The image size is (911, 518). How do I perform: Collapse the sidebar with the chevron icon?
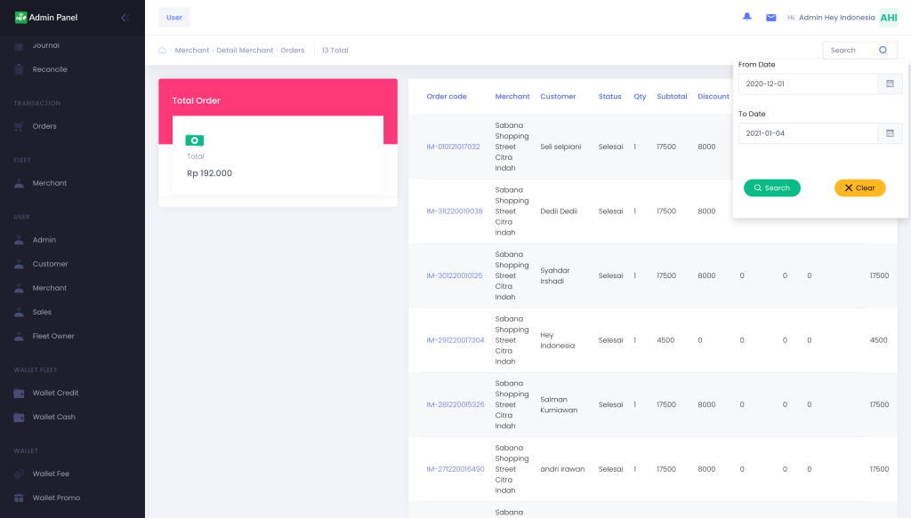point(125,18)
